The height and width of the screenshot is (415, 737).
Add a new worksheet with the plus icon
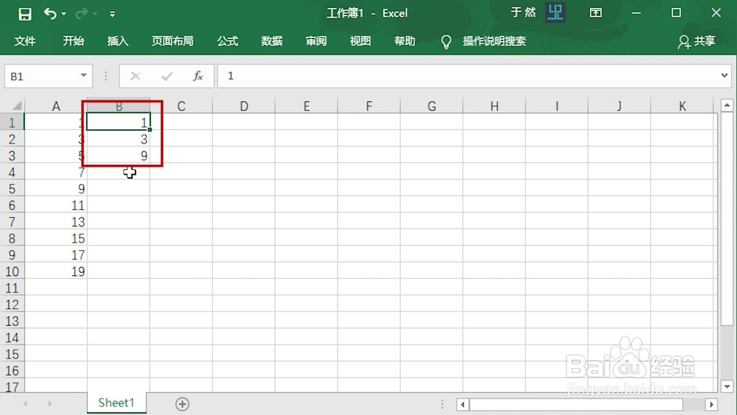click(x=182, y=403)
